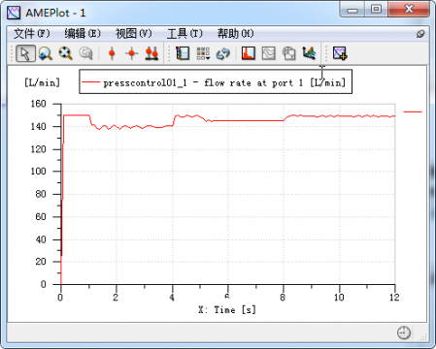Open the plot list panel icon
436x349 pixels.
[x=183, y=53]
